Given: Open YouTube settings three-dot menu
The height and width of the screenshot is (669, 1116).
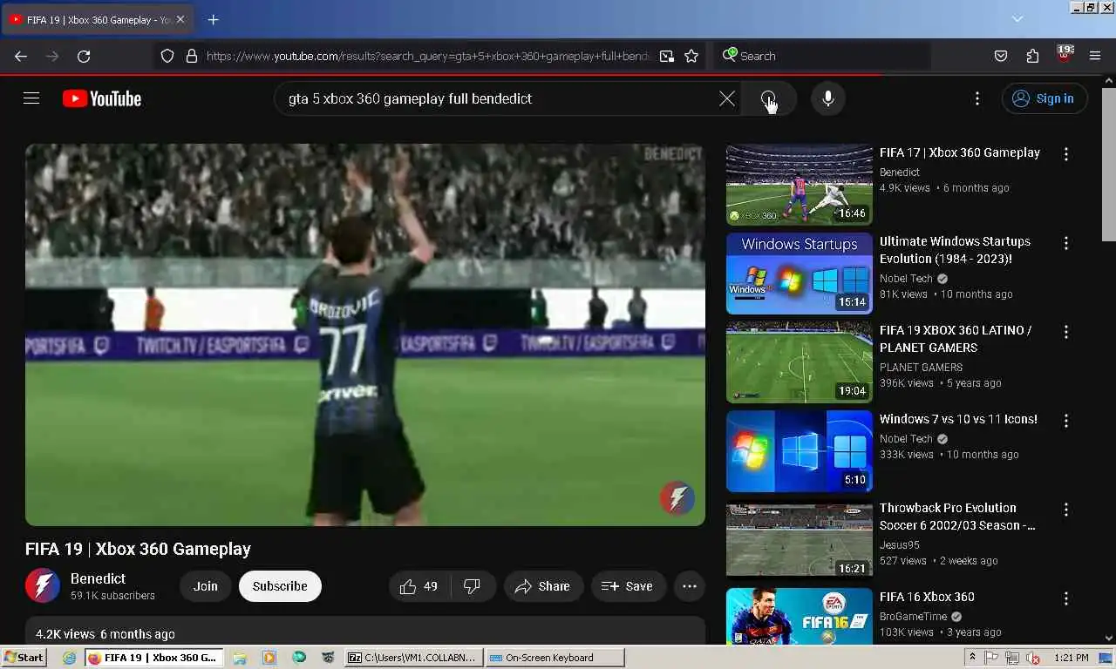Looking at the screenshot, I should 977,98.
